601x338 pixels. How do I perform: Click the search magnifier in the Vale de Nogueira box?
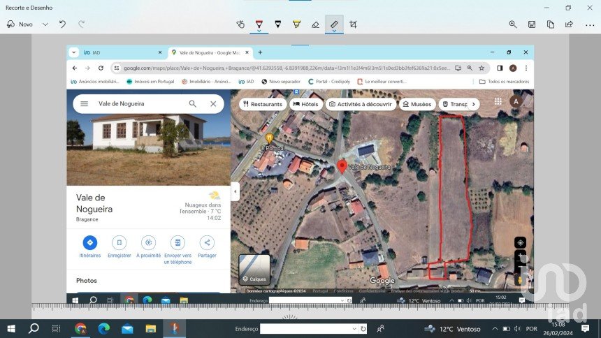[192, 104]
